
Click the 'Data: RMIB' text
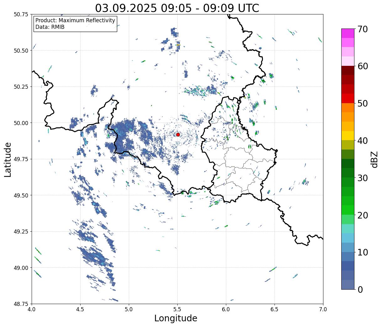50,27
